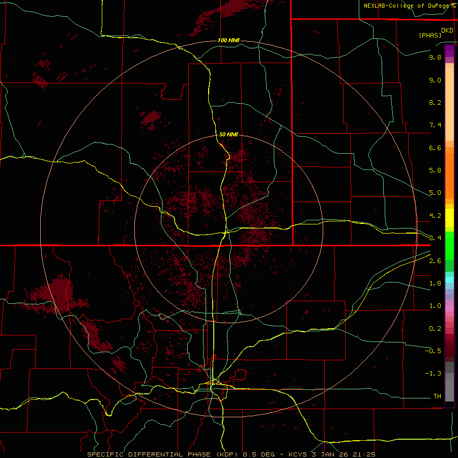Click the yellow segment of the color bar
Image resolution: width=458 pixels, height=458 pixels.
(449, 218)
